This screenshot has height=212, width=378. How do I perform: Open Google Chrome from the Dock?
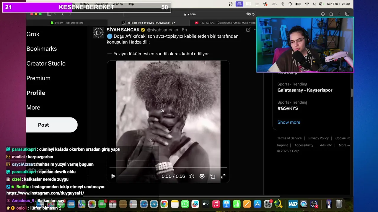point(164,204)
